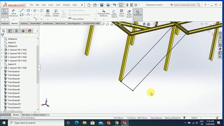The width and height of the screenshot is (224, 126).
Task: Switch to the Features tab
Action: (x=5, y=23)
